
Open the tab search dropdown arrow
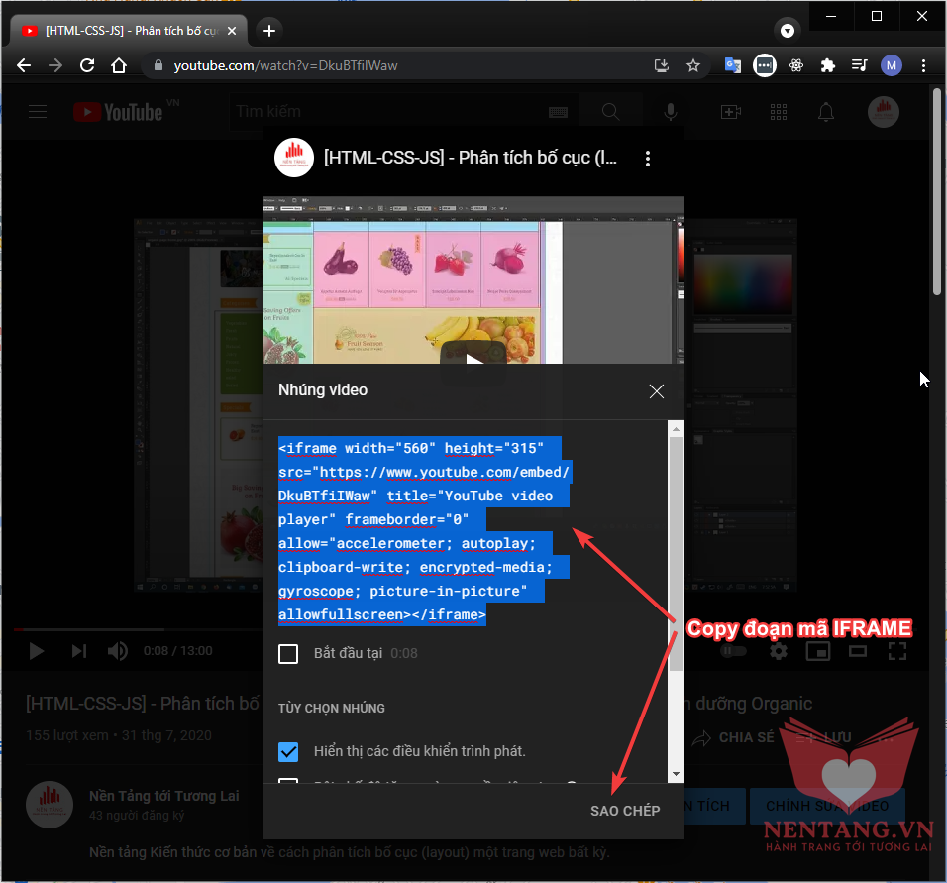point(788,30)
